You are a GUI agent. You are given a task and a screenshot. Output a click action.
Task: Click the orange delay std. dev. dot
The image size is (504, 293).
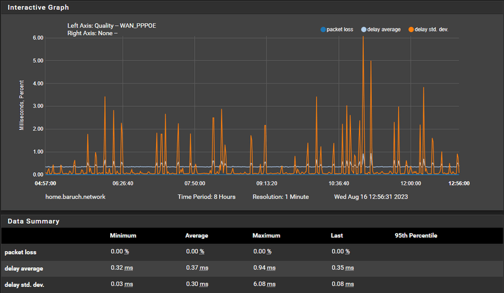pos(411,30)
